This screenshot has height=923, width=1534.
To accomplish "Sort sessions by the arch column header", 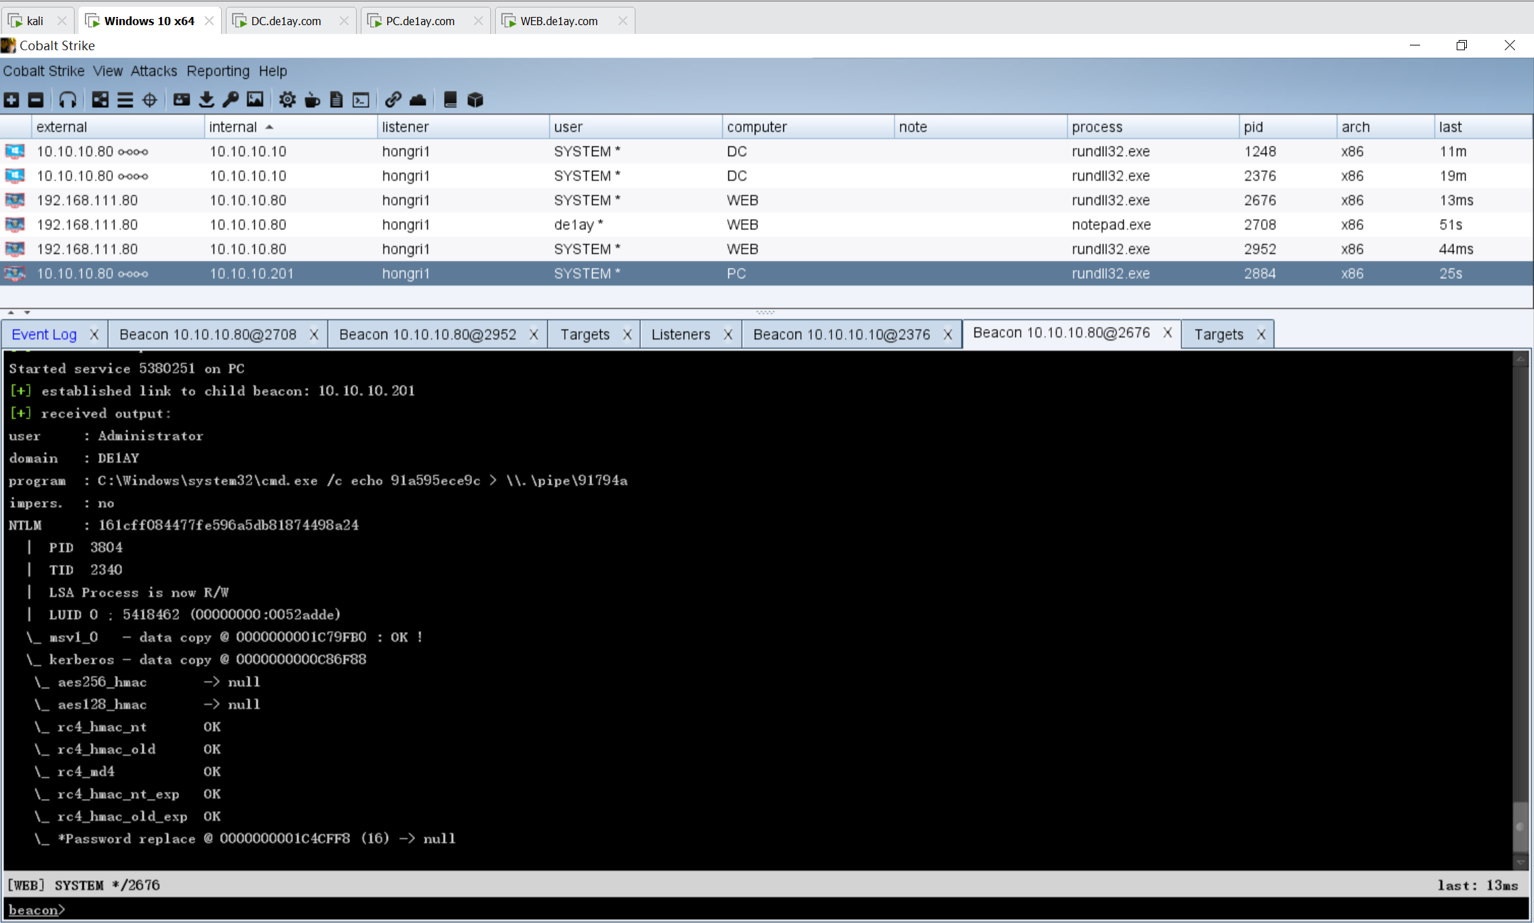I will 1385,127.
